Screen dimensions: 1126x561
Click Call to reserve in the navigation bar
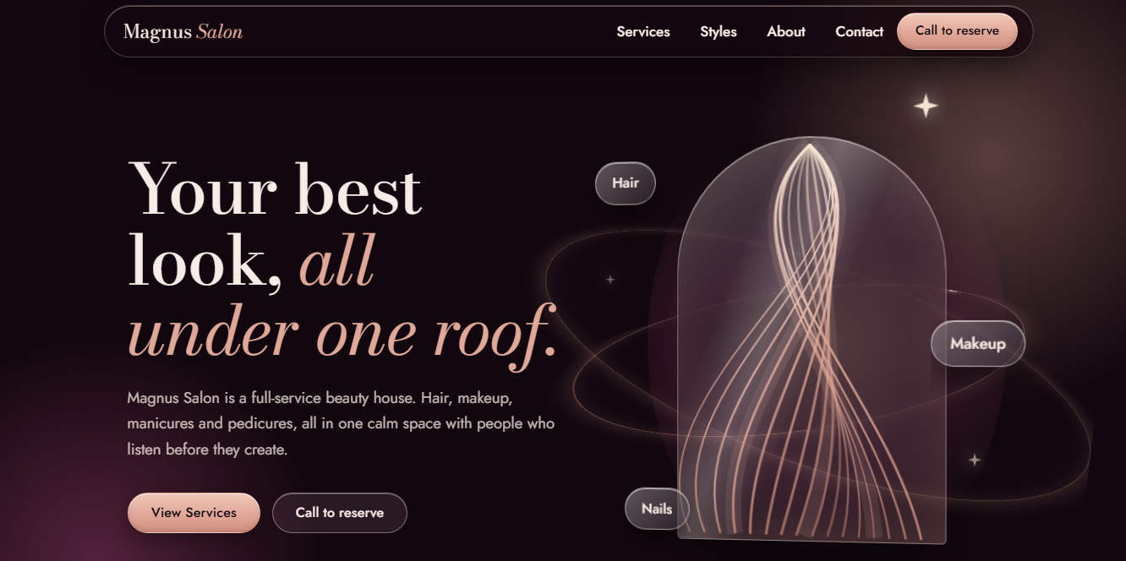[x=957, y=31]
